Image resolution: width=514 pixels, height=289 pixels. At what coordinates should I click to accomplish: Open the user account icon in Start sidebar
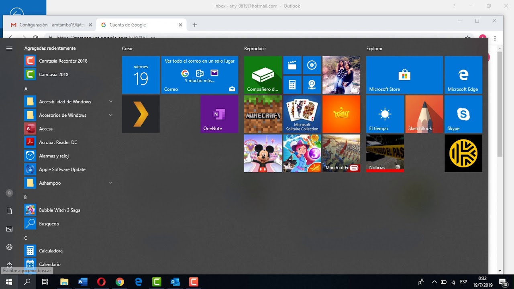click(x=9, y=193)
